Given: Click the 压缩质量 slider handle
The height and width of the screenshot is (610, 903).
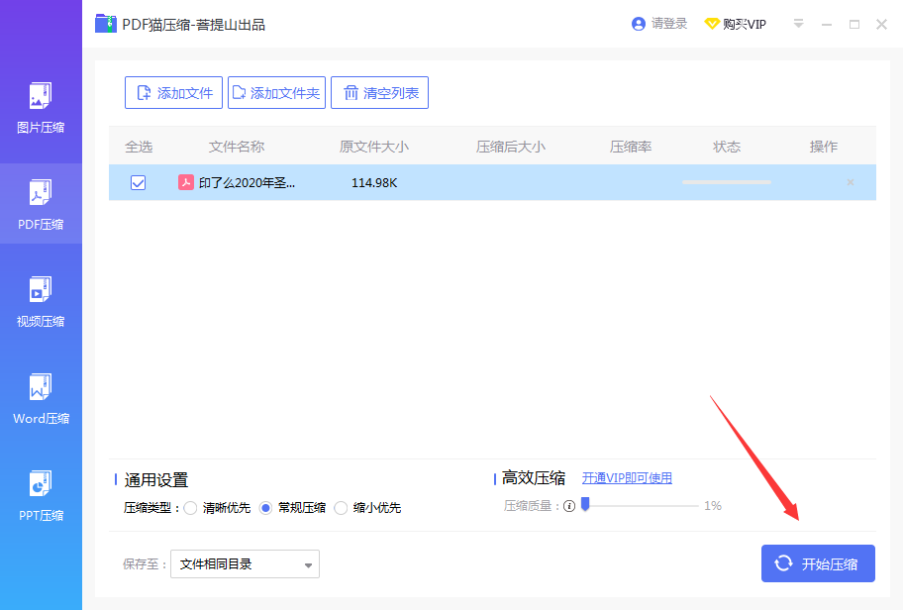Looking at the screenshot, I should [x=586, y=505].
